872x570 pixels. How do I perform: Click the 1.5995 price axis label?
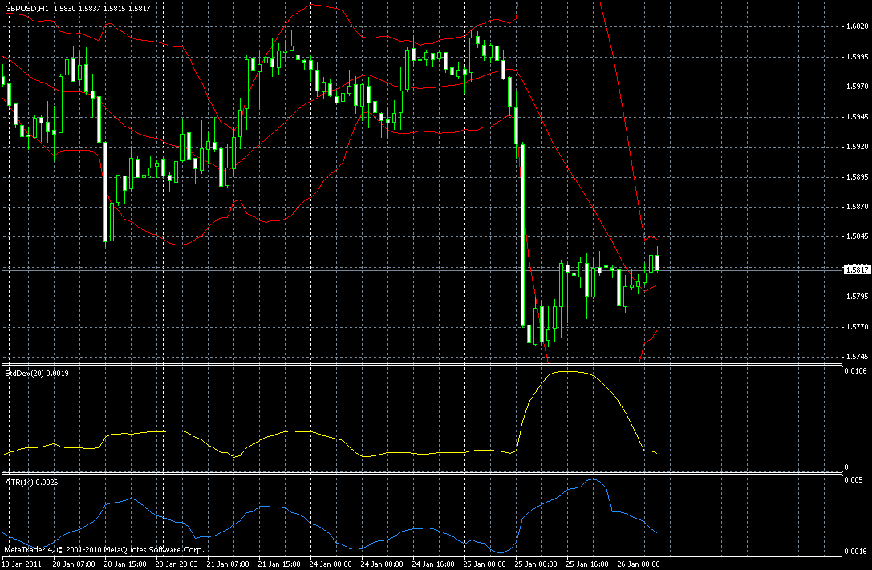[x=857, y=57]
